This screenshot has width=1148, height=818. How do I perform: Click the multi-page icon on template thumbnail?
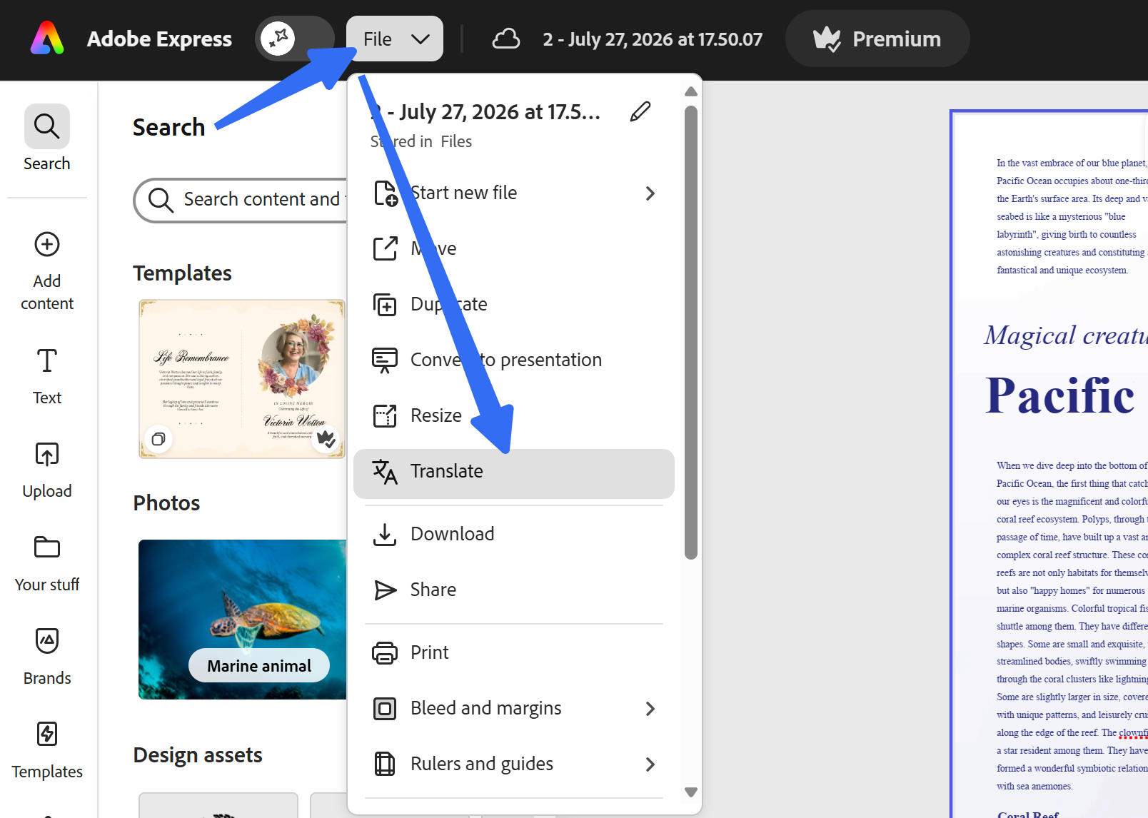click(x=158, y=439)
